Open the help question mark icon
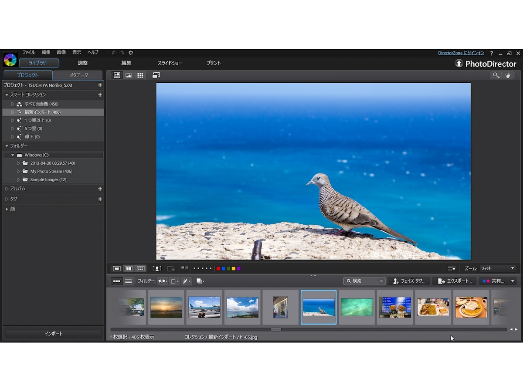The image size is (523, 392). pos(492,53)
